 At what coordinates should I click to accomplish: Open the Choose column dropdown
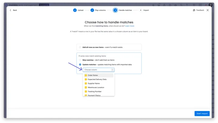[99, 70]
